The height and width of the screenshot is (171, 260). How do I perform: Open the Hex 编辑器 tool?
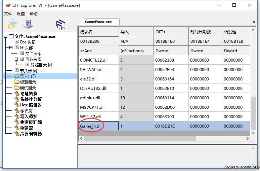coord(31,105)
